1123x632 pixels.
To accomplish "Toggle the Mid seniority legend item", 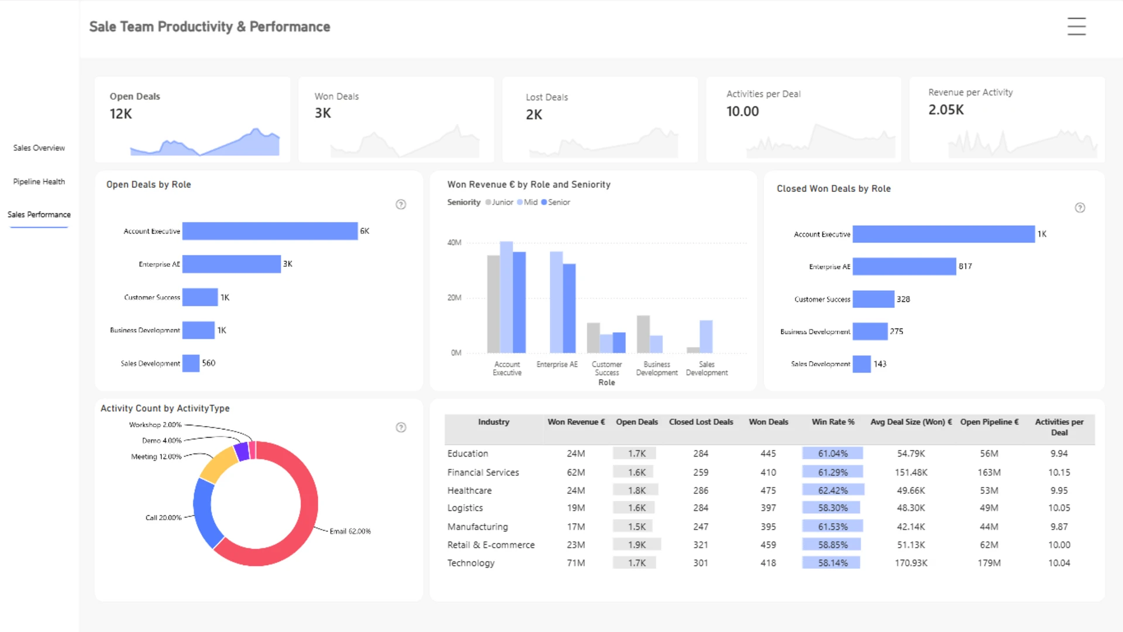I will 527,202.
